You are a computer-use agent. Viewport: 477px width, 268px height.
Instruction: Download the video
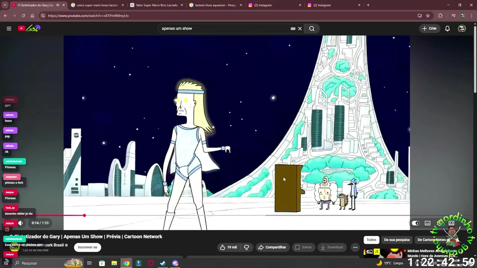click(332, 247)
